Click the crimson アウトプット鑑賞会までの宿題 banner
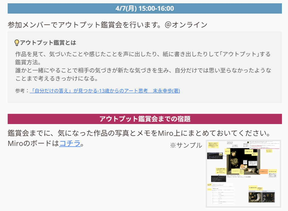The height and width of the screenshot is (211, 288). point(144,118)
